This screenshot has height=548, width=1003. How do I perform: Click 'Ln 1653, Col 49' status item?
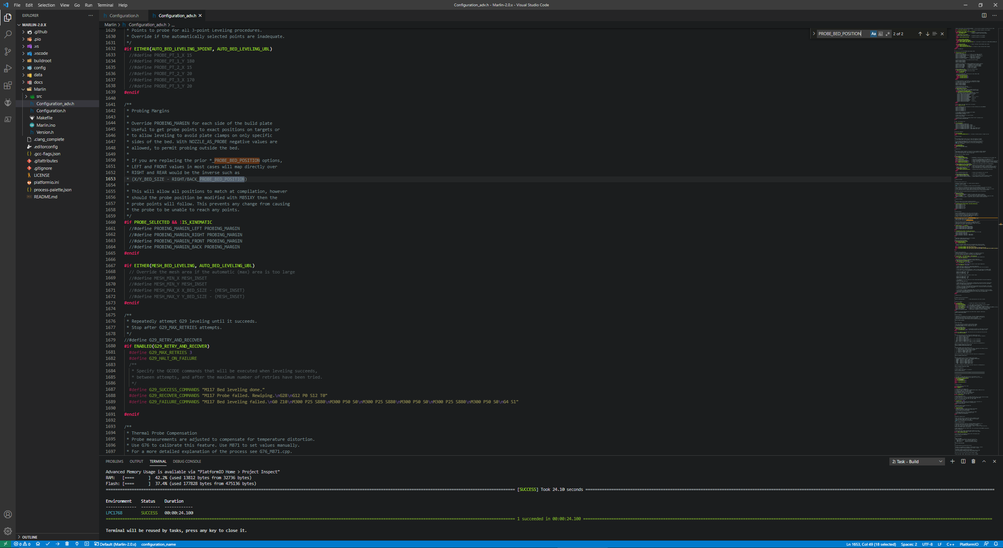tap(871, 544)
